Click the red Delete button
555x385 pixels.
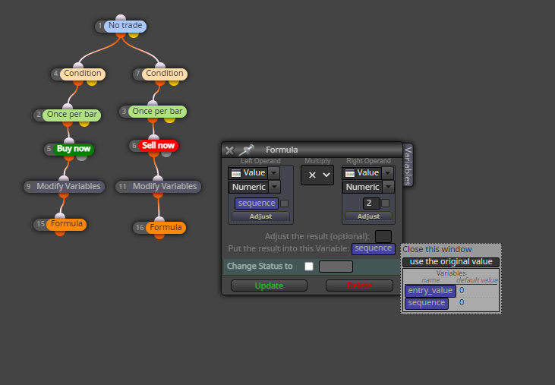tap(359, 286)
